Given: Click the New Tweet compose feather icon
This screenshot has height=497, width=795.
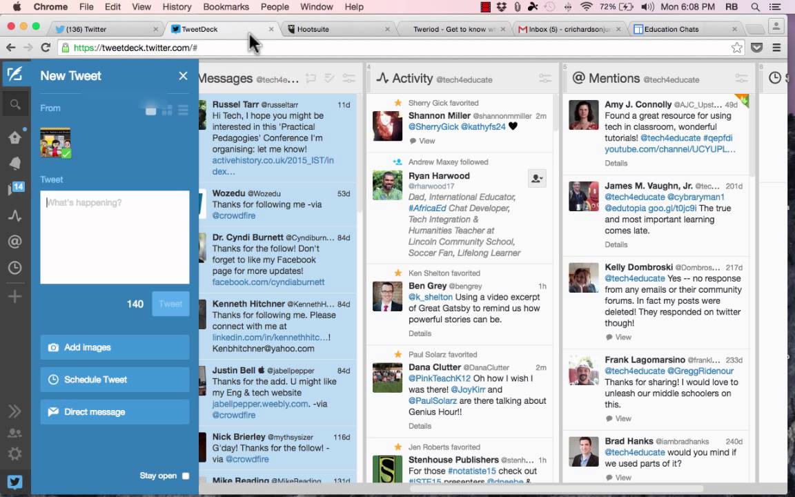Looking at the screenshot, I should (14, 75).
